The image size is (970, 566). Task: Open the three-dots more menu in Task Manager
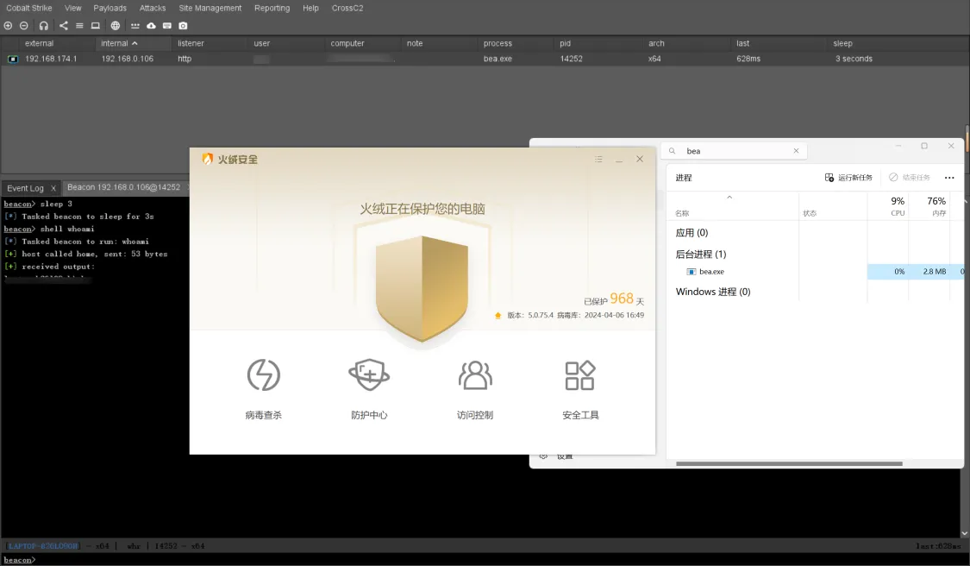[949, 178]
